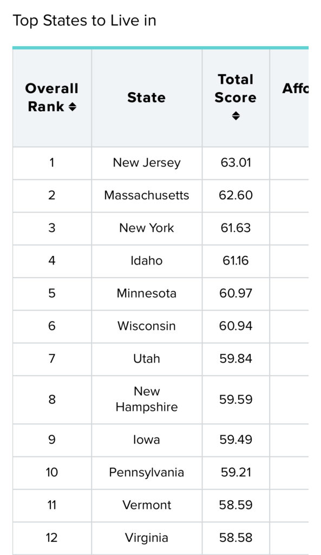Click the New Hampshire state cell
This screenshot has width=321, height=555.
(x=147, y=399)
